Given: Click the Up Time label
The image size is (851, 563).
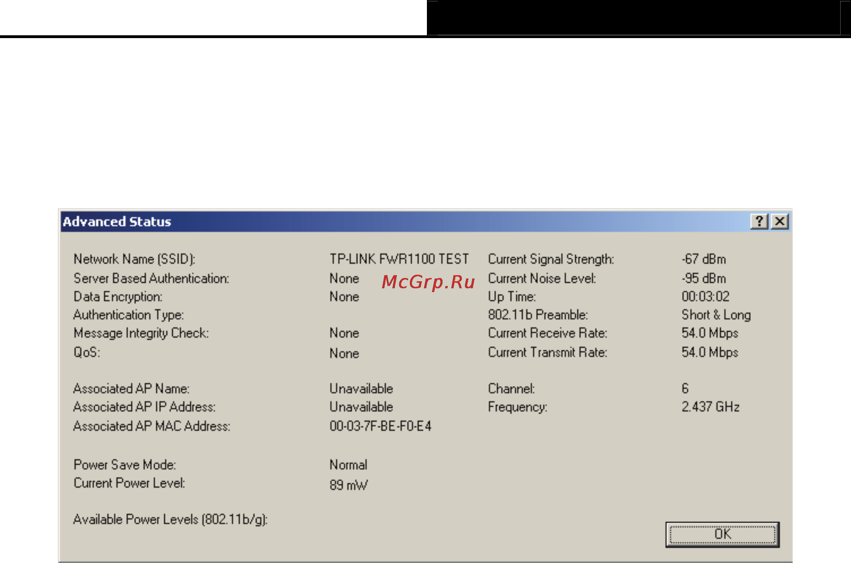Looking at the screenshot, I should click(x=512, y=297).
